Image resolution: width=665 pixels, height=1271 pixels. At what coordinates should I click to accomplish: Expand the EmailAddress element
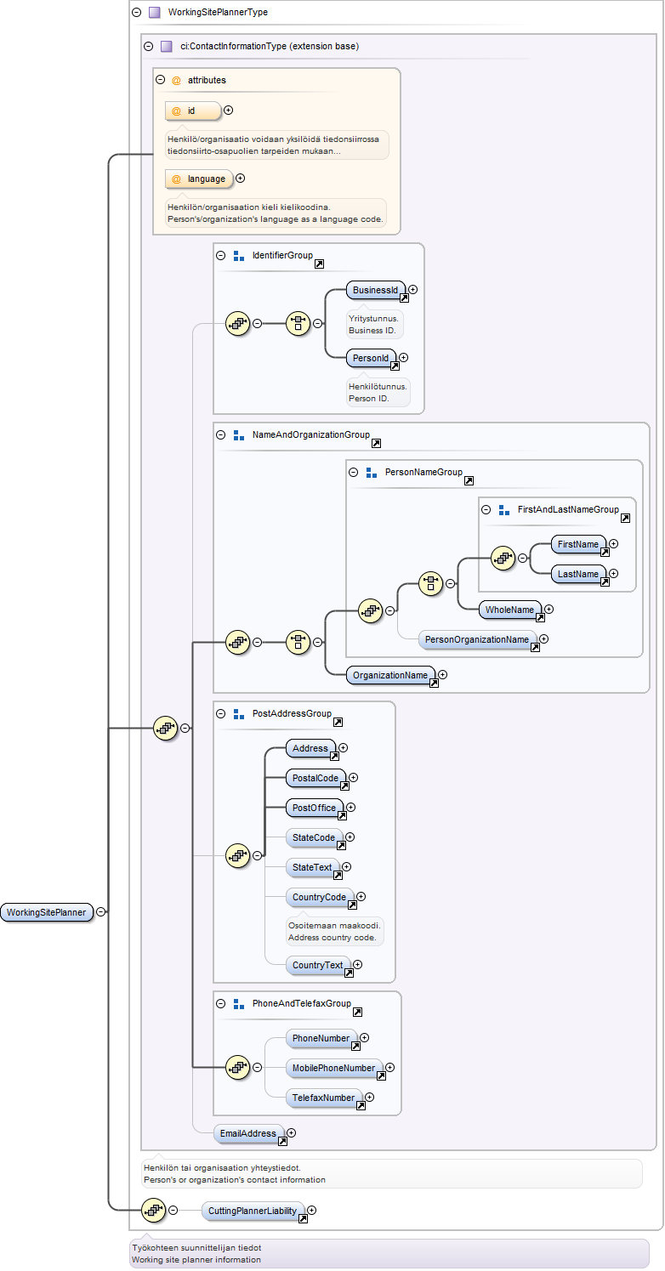point(291,1132)
